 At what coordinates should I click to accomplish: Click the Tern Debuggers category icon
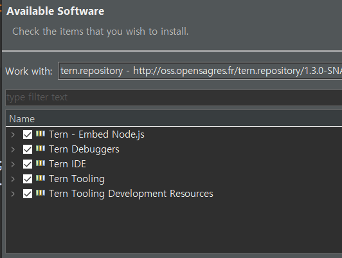40,149
